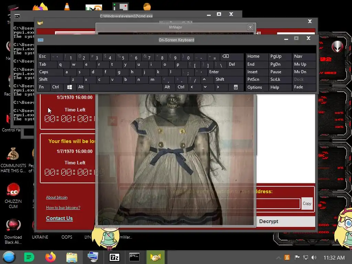The image size is (352, 264).
Task: Toggle the right Ctrl key
Action: coord(182,87)
